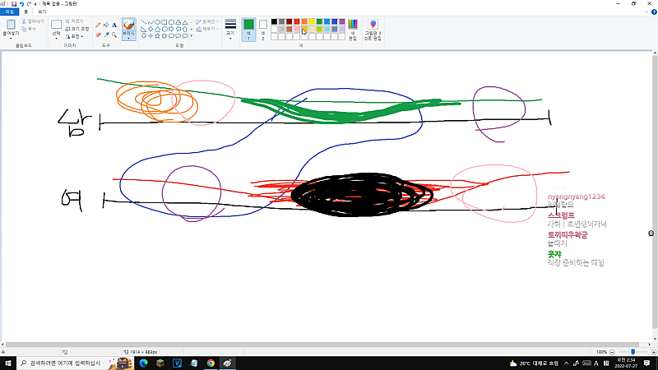Expand the shapes gallery list
The height and width of the screenshot is (370, 658).
click(x=192, y=36)
